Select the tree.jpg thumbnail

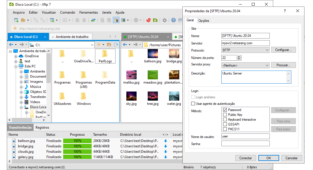[153, 96]
